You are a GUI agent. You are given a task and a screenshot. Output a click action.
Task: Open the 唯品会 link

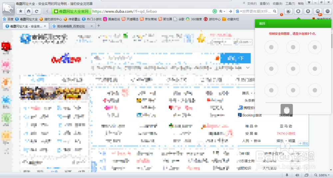coord(251,126)
